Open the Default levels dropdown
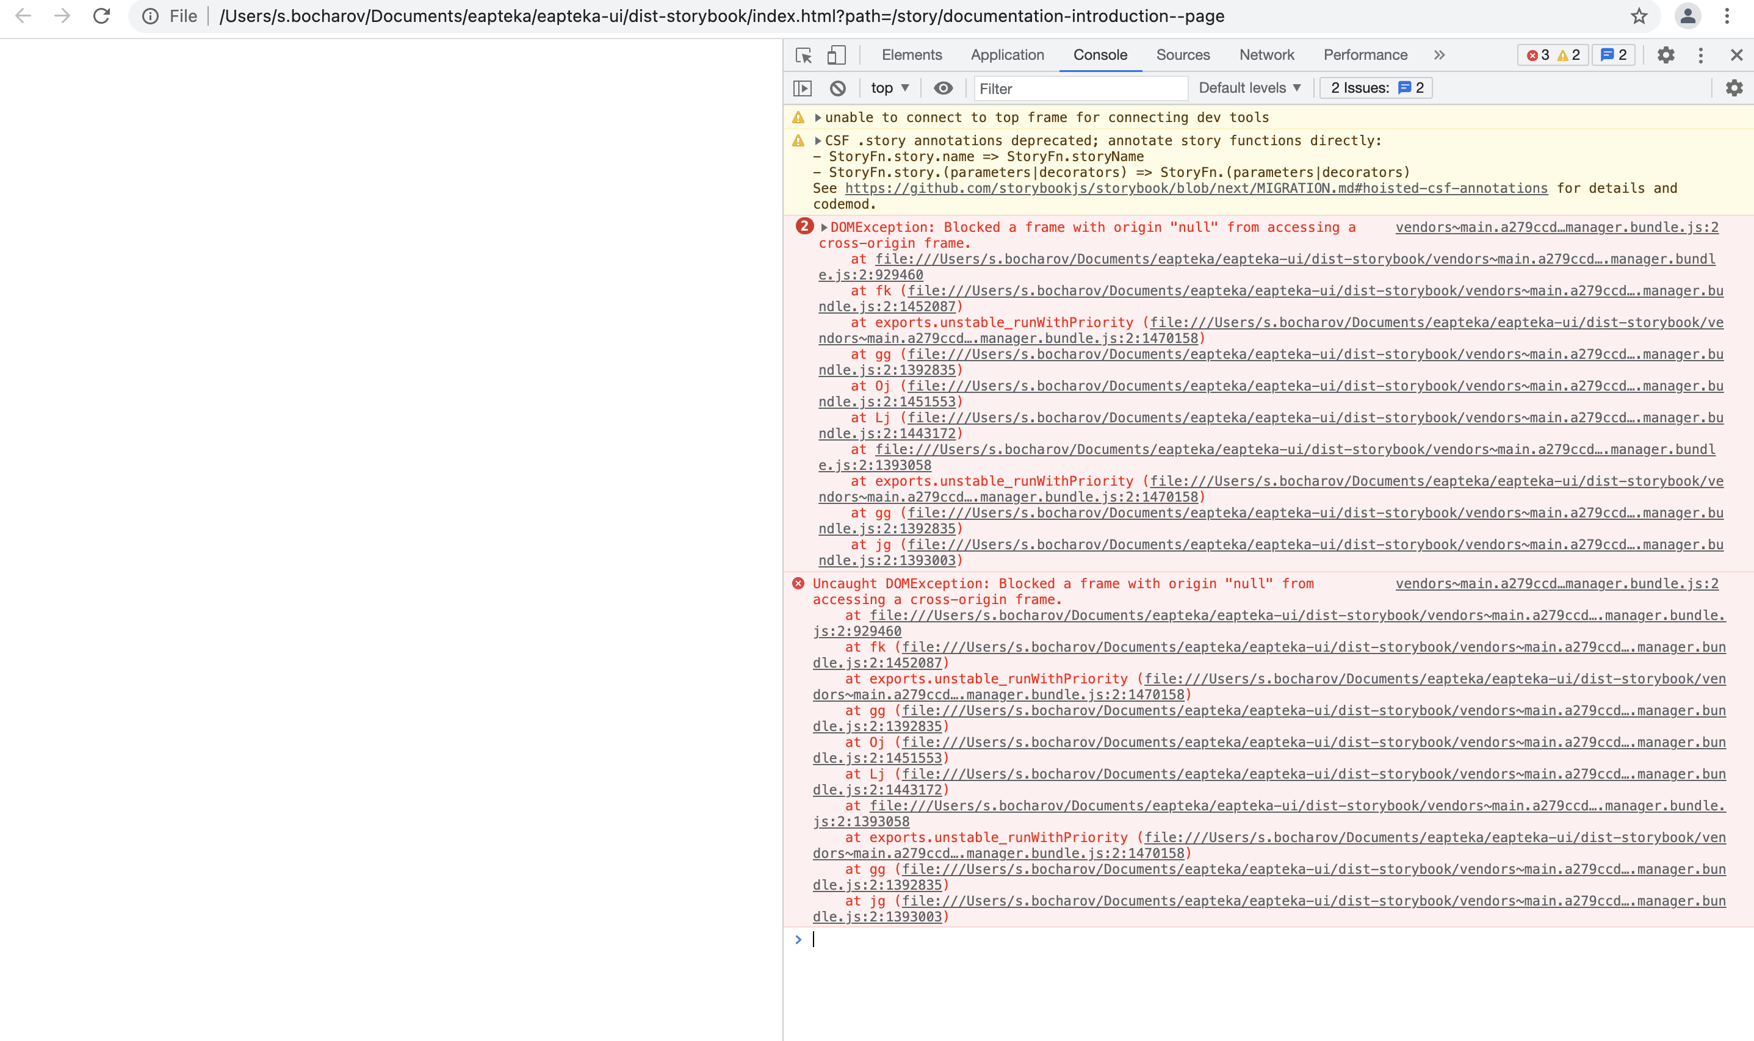1754x1041 pixels. click(x=1249, y=88)
